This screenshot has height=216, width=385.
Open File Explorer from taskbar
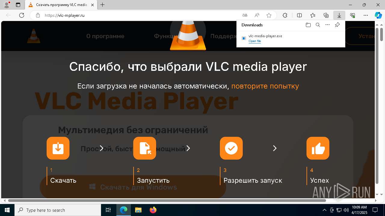coord(138,210)
